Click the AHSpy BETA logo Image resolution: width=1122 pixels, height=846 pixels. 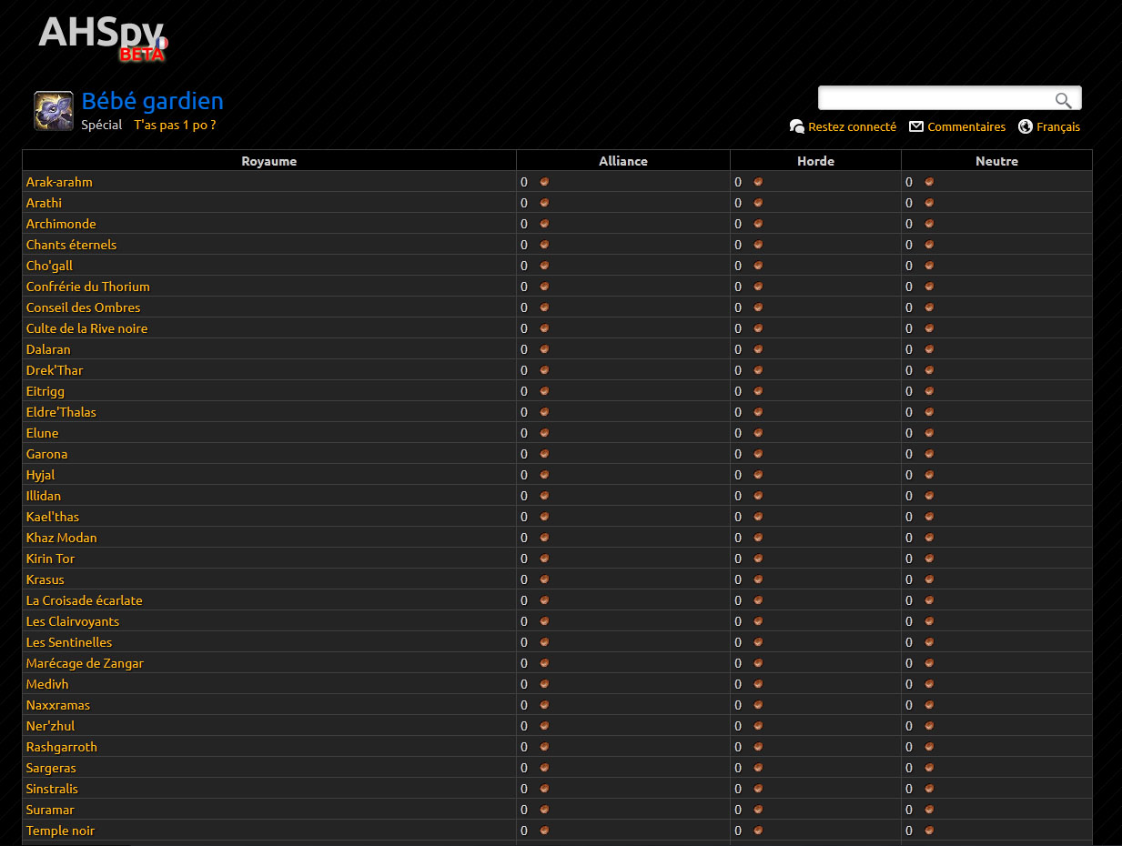(102, 36)
